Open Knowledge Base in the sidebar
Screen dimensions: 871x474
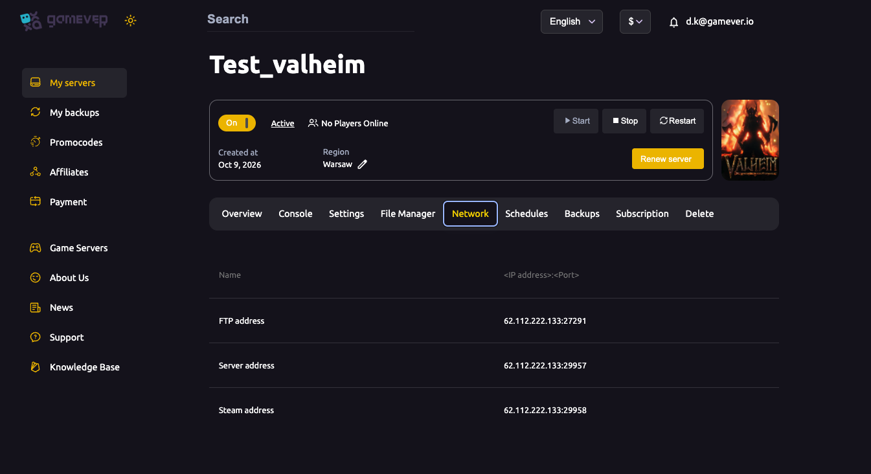pyautogui.click(x=85, y=367)
